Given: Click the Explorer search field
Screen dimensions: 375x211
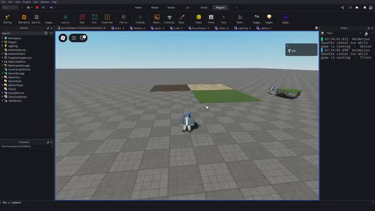Looking at the screenshot, I should (22, 33).
